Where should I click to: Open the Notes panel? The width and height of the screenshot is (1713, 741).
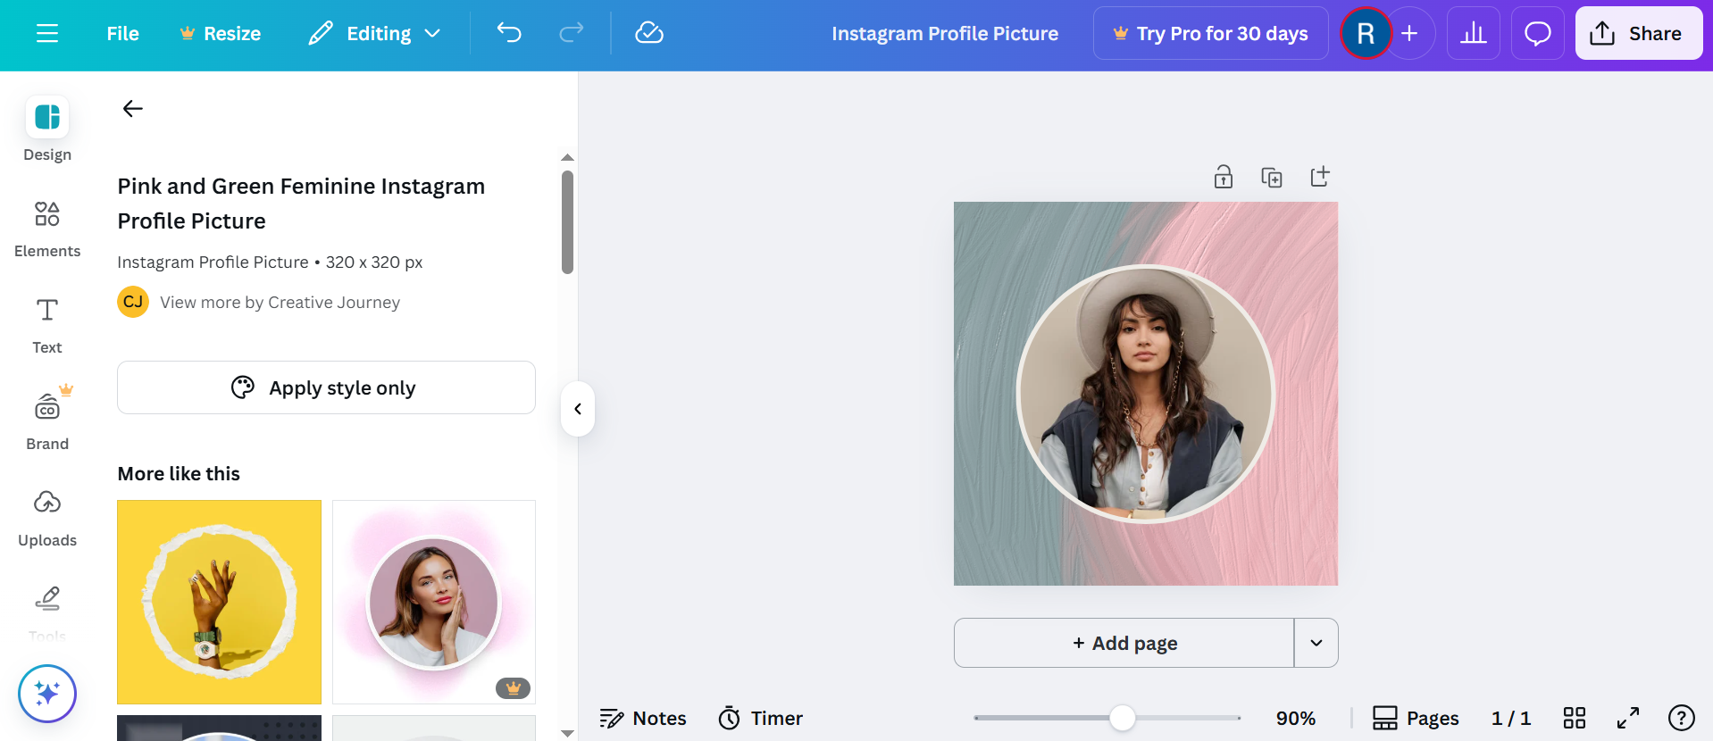pos(643,718)
